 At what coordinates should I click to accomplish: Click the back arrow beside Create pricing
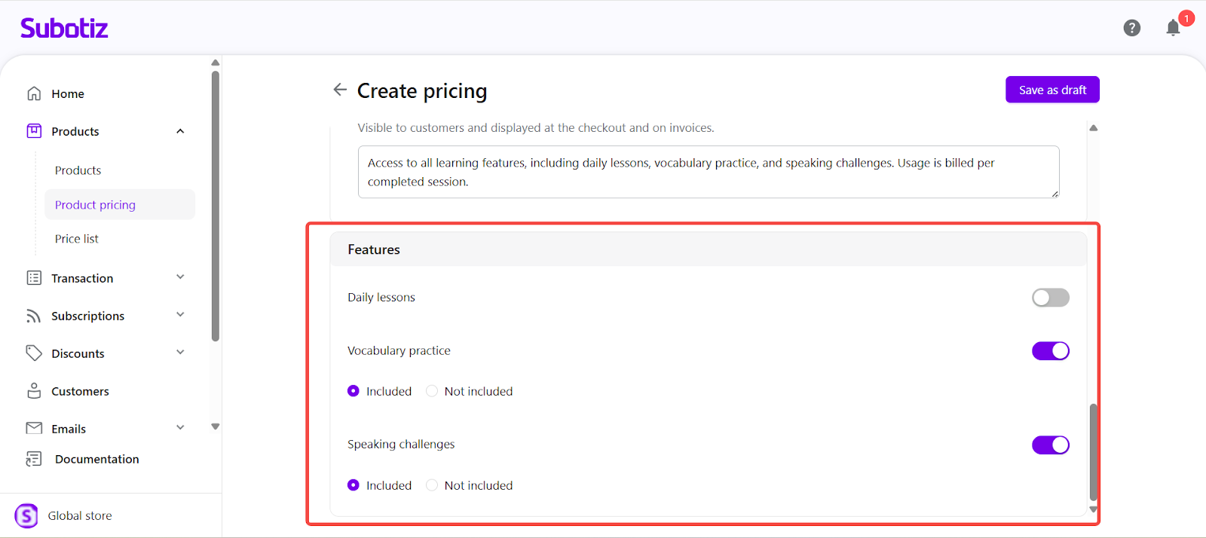point(340,90)
